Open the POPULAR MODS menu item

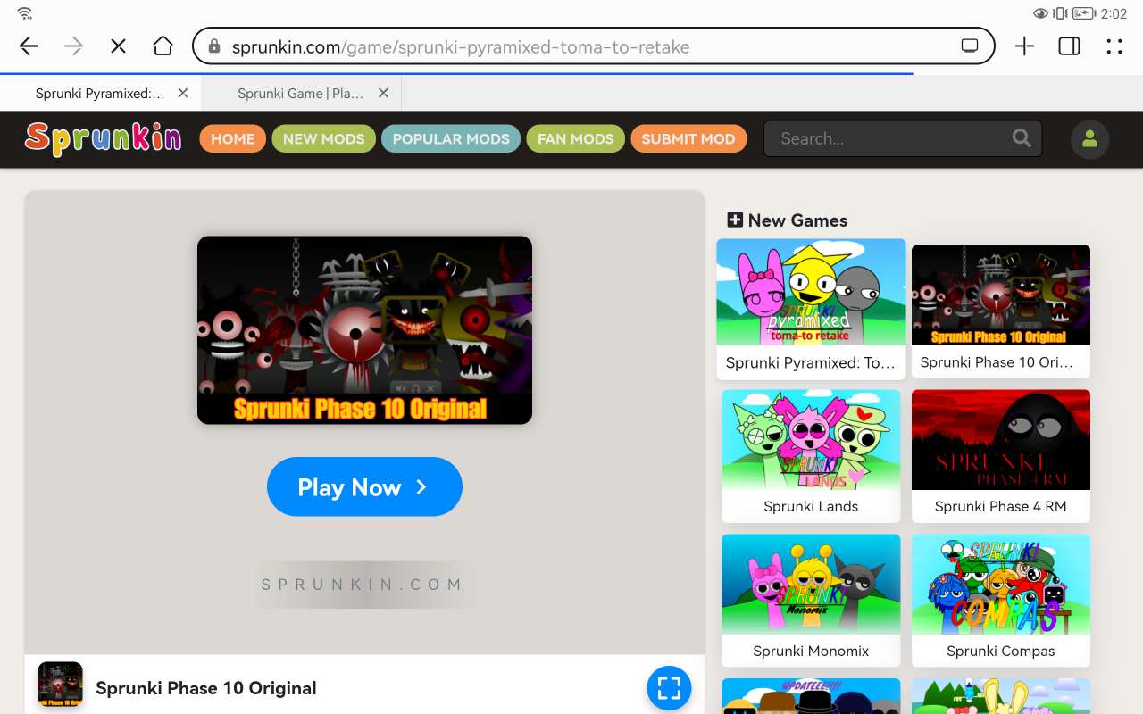451,138
